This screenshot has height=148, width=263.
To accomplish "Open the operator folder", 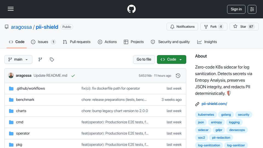I will point(23,133).
